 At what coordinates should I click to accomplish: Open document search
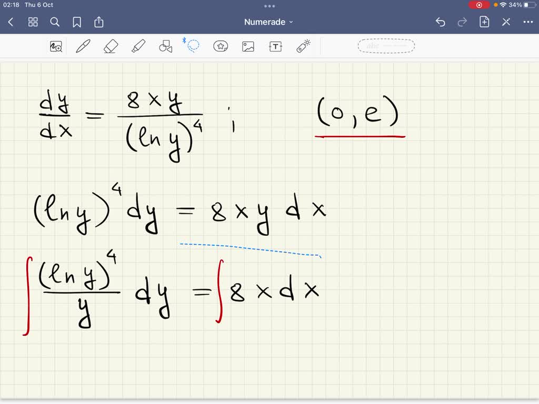tap(55, 22)
